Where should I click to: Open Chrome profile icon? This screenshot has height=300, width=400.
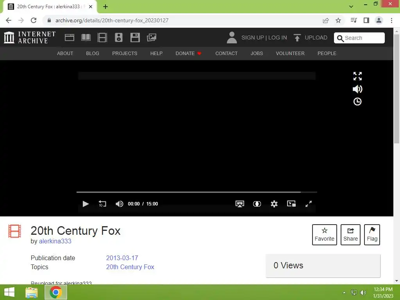[379, 20]
